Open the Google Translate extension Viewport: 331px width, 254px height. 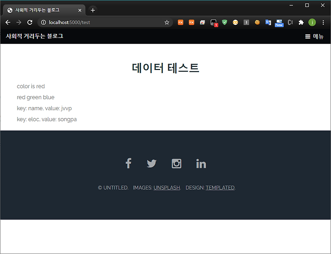(x=268, y=23)
